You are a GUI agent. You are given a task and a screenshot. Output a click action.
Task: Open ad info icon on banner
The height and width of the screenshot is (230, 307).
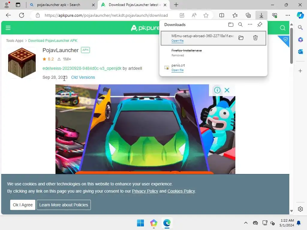click(x=217, y=90)
